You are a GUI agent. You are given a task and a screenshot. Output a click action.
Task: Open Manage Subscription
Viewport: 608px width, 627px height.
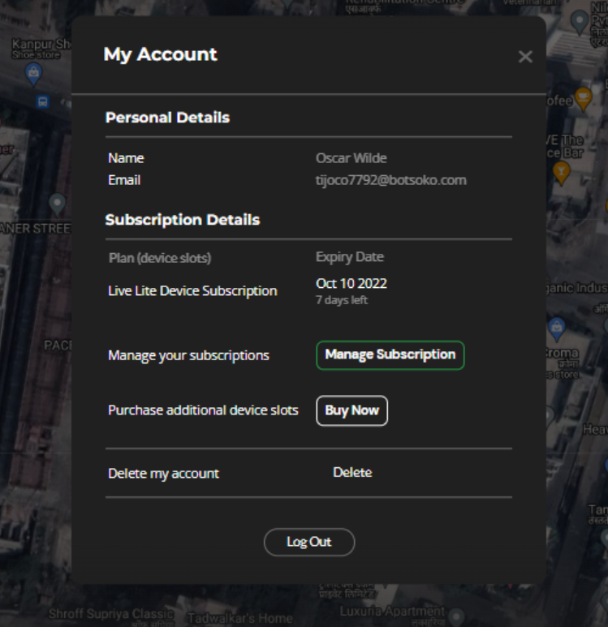[x=390, y=354]
